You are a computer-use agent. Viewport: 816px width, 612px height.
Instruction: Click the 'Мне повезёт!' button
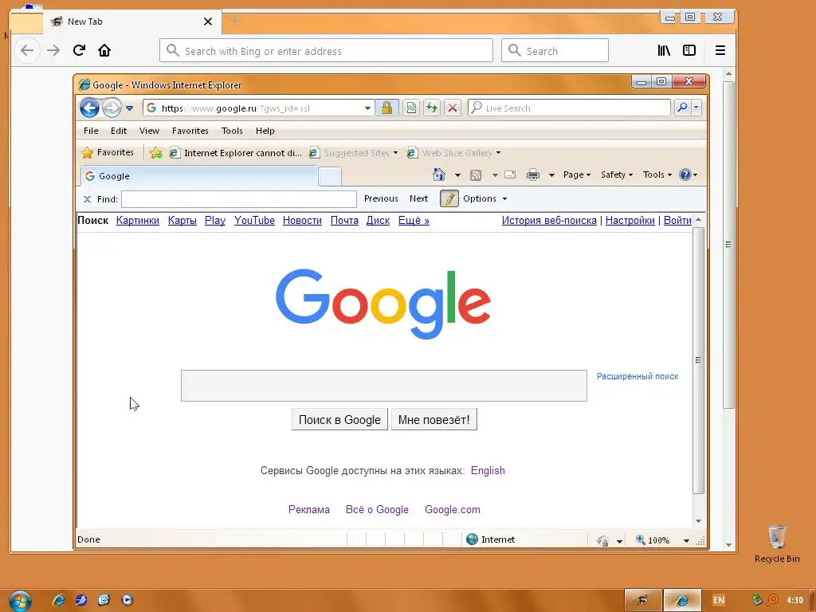434,419
